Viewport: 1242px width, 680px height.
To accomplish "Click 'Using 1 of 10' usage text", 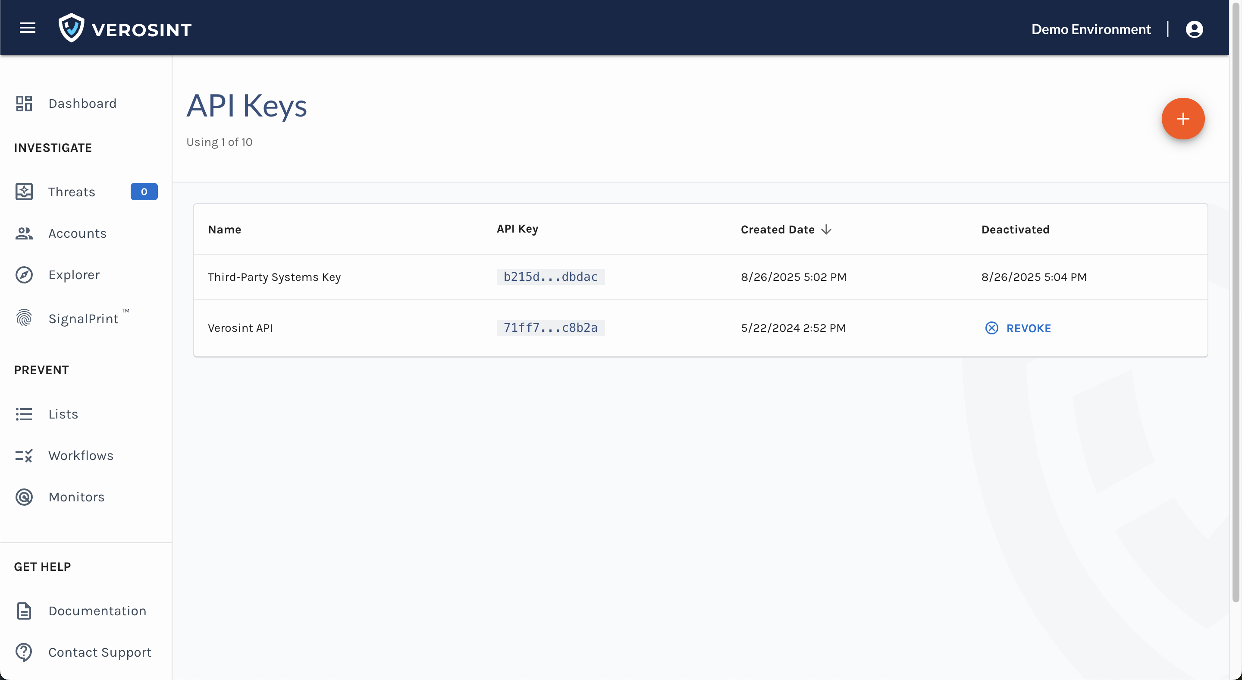I will (220, 142).
